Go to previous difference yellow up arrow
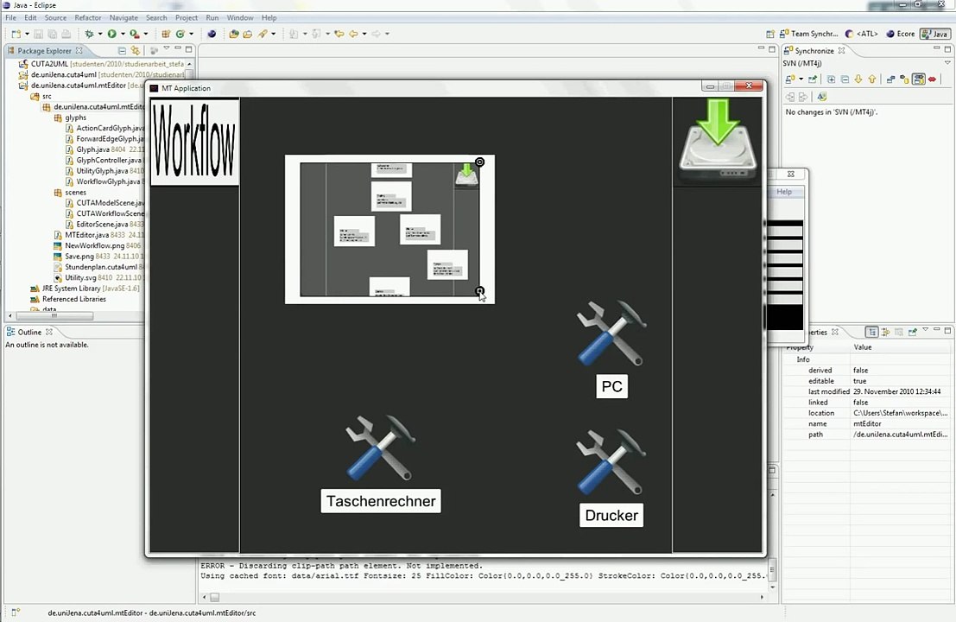 click(x=872, y=79)
